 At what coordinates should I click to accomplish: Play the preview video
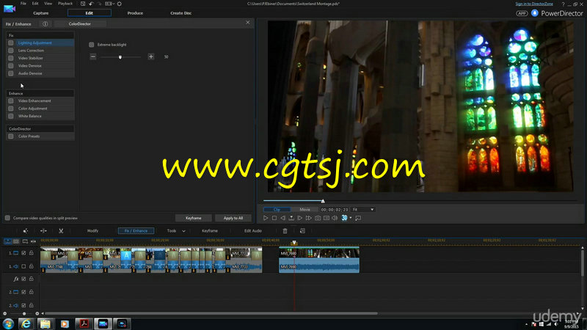click(266, 218)
